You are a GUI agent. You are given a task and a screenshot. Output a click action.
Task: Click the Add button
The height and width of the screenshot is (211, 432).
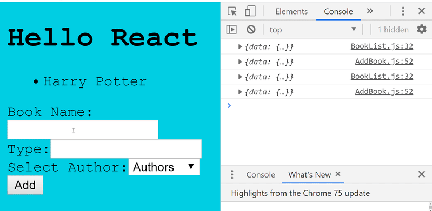tap(25, 185)
